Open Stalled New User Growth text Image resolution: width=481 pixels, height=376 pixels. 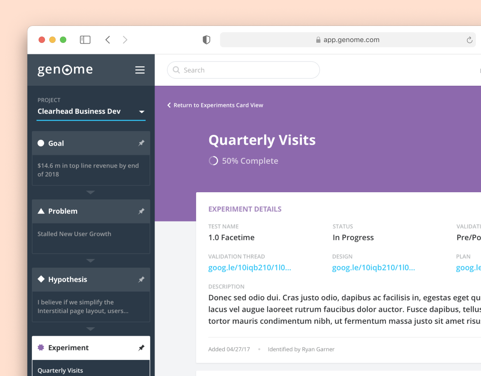tap(74, 234)
